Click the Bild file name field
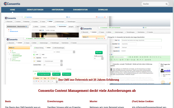Viewport: 174px width, 108px height. pos(62,30)
